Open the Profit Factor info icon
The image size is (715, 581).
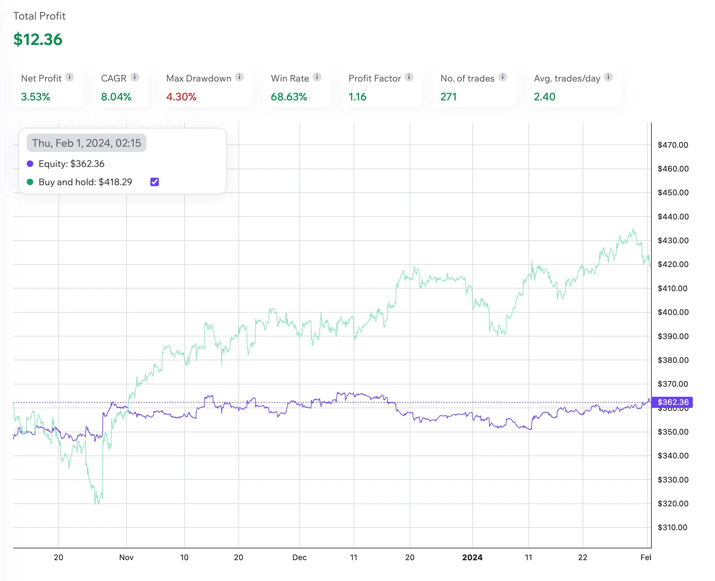pyautogui.click(x=409, y=77)
